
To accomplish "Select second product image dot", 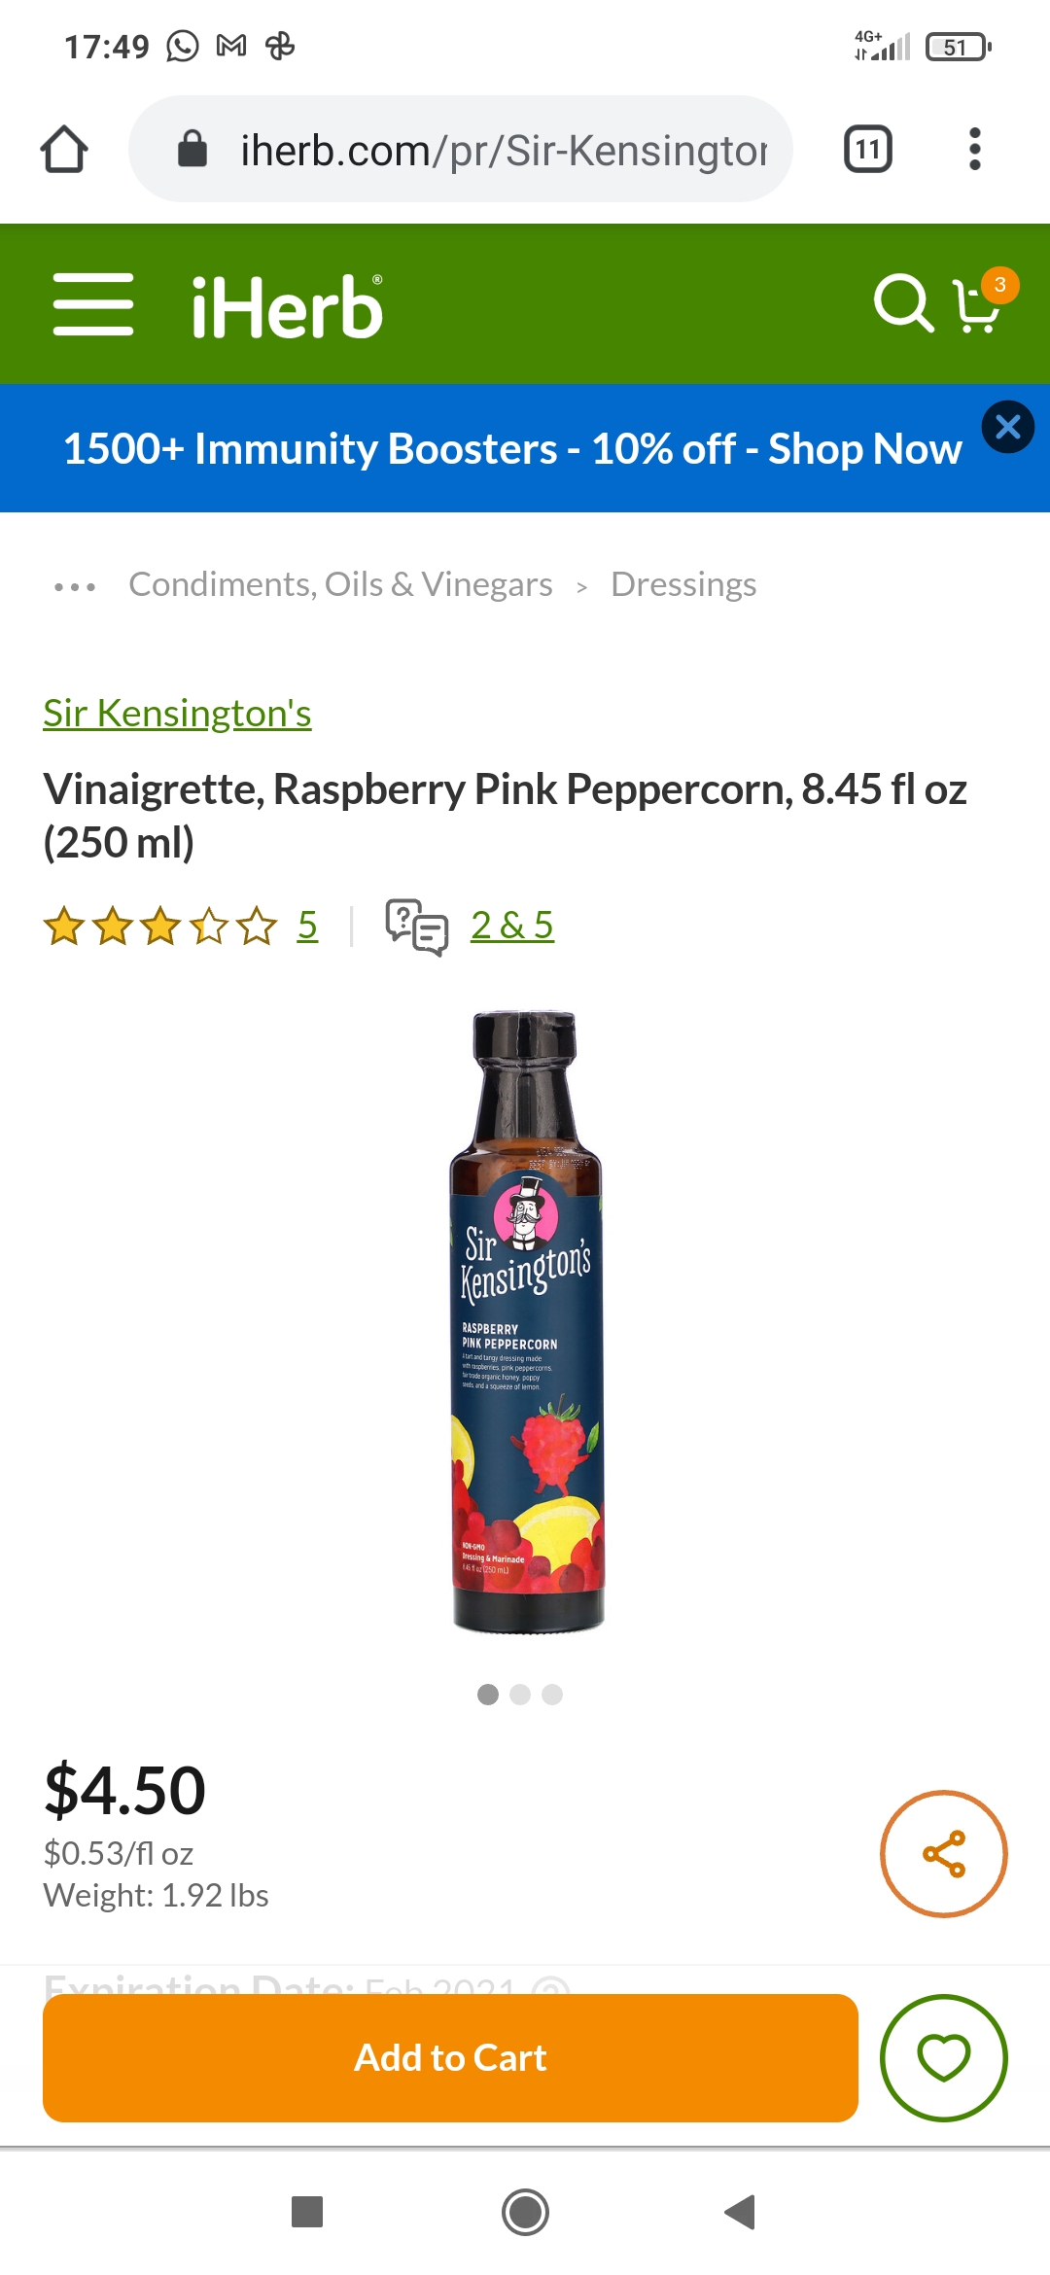I will (520, 1695).
